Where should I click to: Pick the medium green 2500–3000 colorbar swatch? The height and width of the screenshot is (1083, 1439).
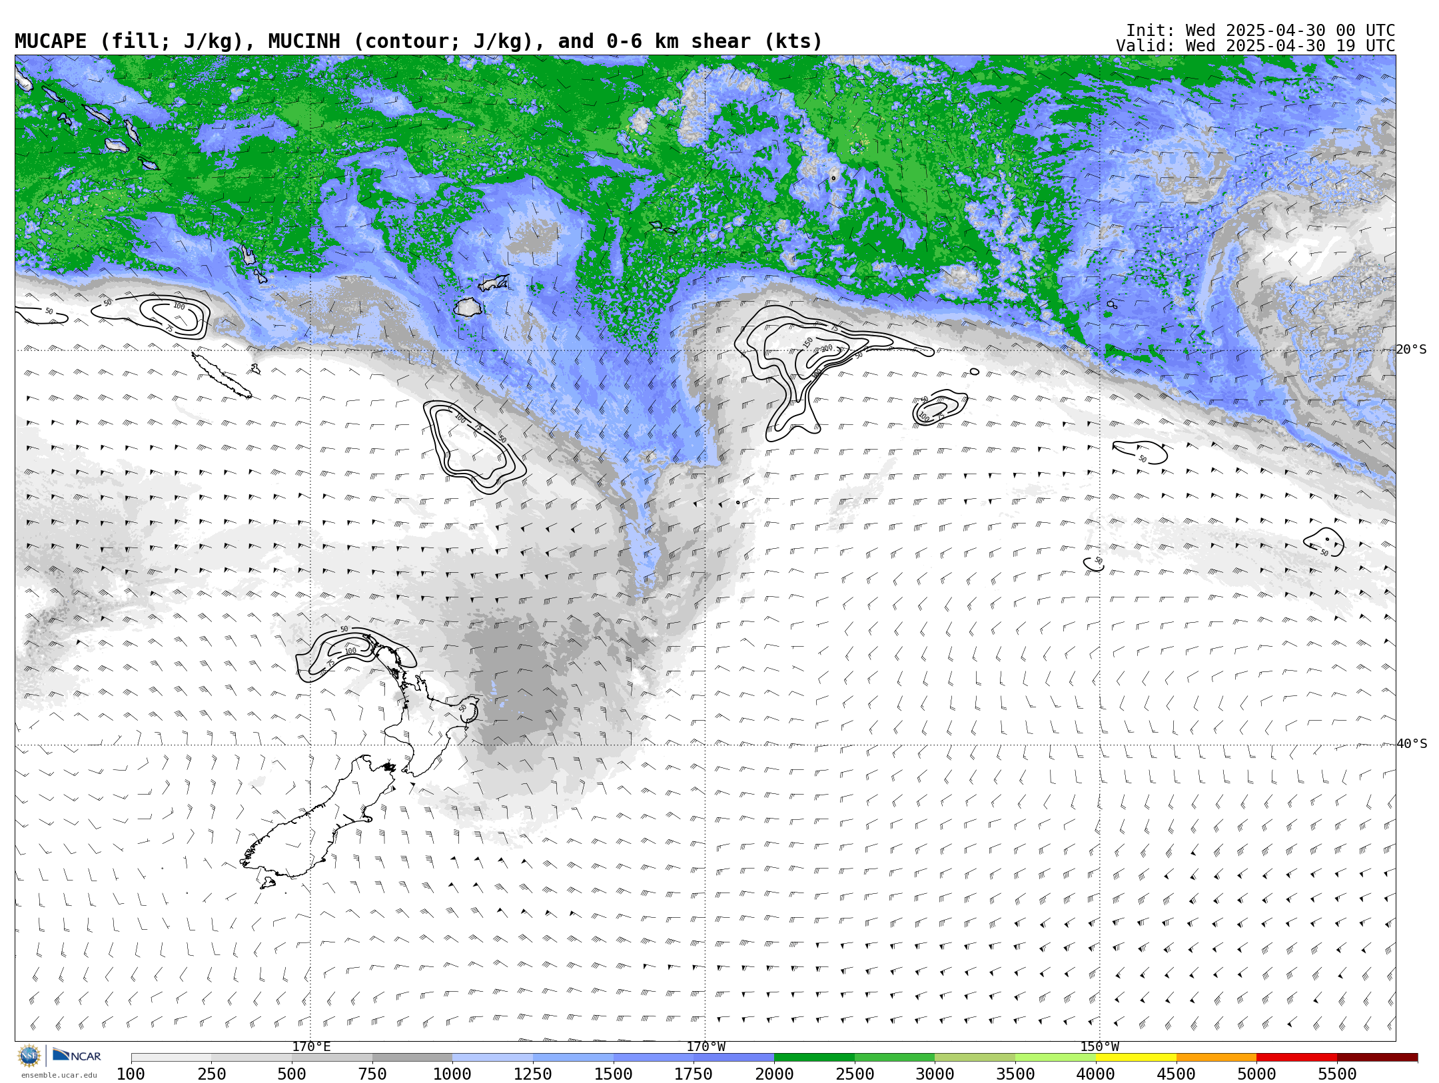coord(895,1058)
